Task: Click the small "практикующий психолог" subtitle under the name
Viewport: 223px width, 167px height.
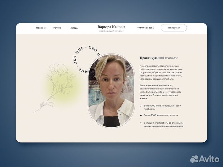Action: pyautogui.click(x=111, y=31)
